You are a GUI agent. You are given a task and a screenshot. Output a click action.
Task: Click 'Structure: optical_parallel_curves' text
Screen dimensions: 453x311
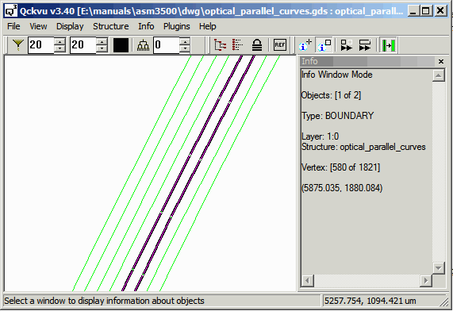pyautogui.click(x=363, y=147)
